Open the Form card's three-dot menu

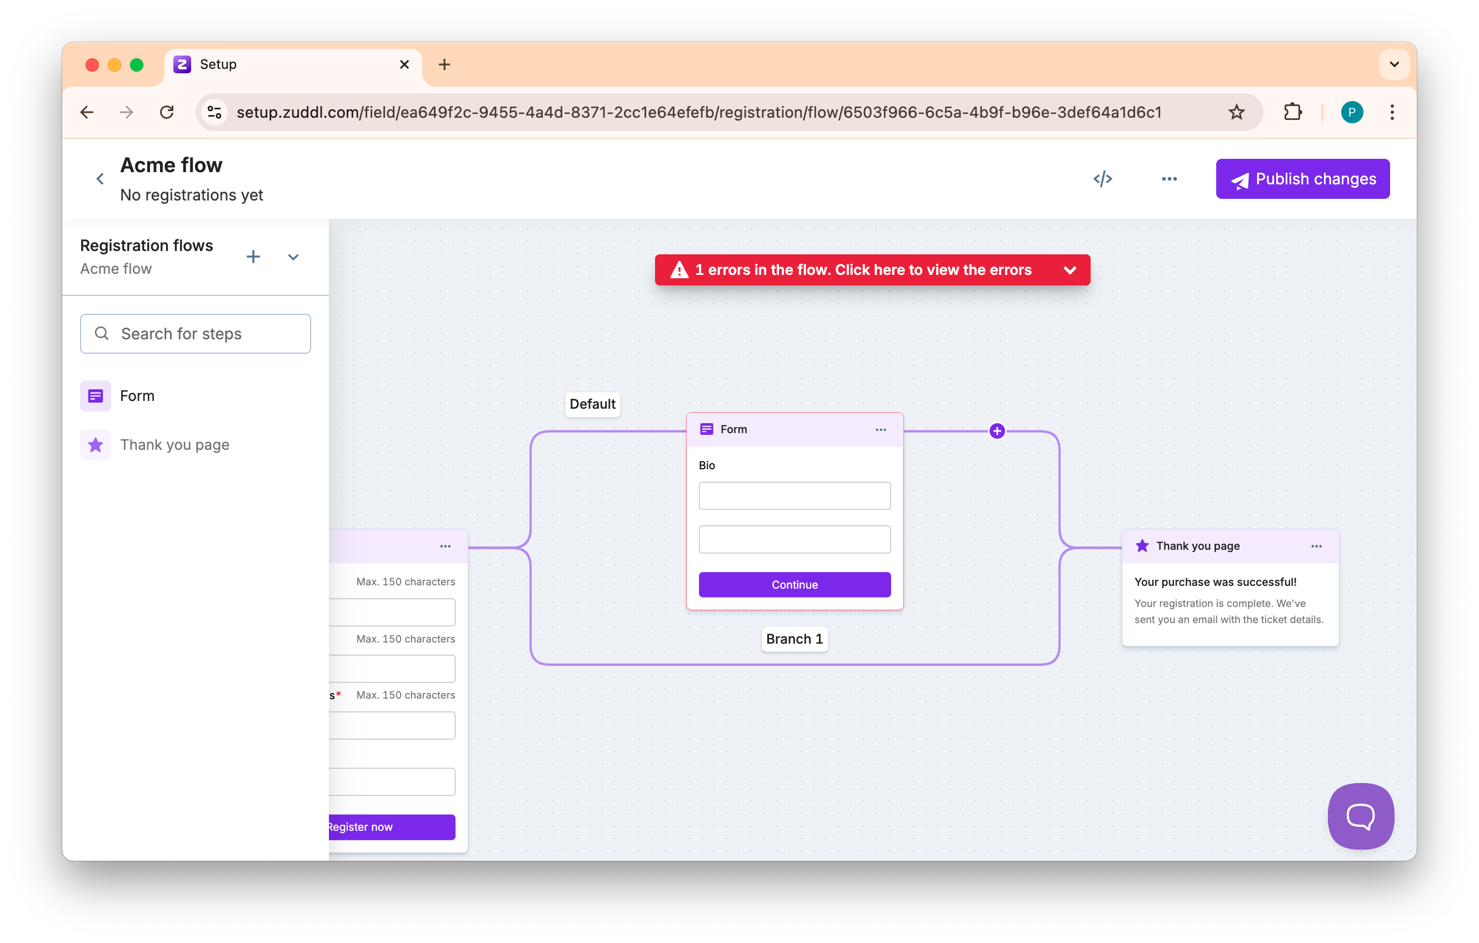pyautogui.click(x=880, y=430)
